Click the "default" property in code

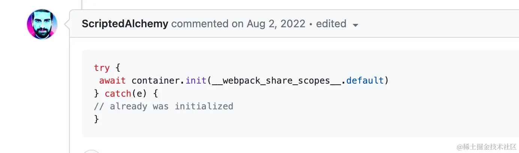point(365,81)
